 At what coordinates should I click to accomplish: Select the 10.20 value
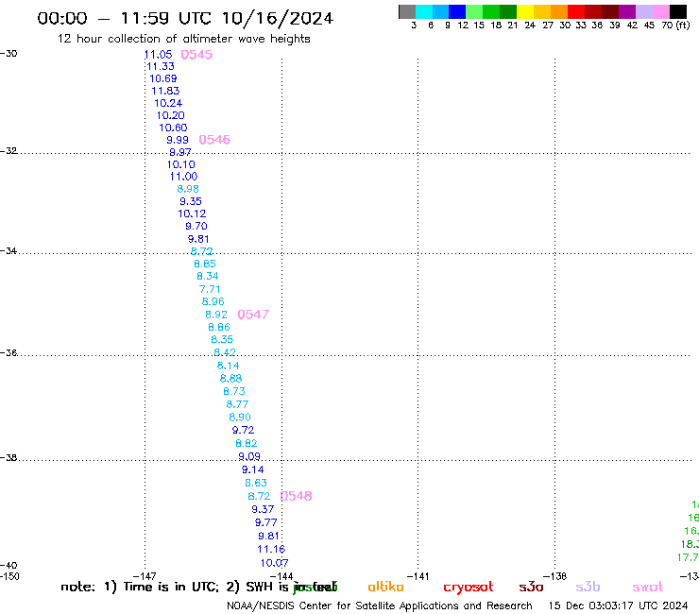(170, 115)
